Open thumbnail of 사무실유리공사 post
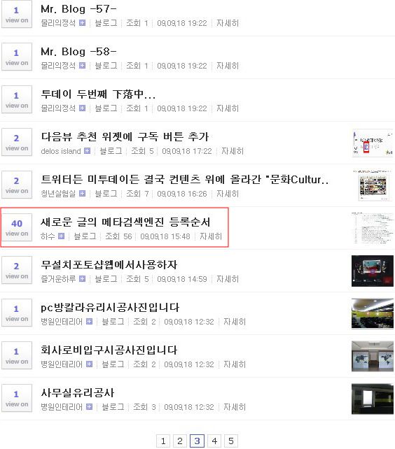This screenshot has width=395, height=449. click(373, 399)
